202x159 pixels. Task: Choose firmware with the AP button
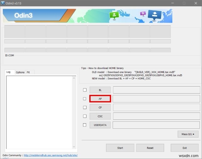[x=100, y=99]
